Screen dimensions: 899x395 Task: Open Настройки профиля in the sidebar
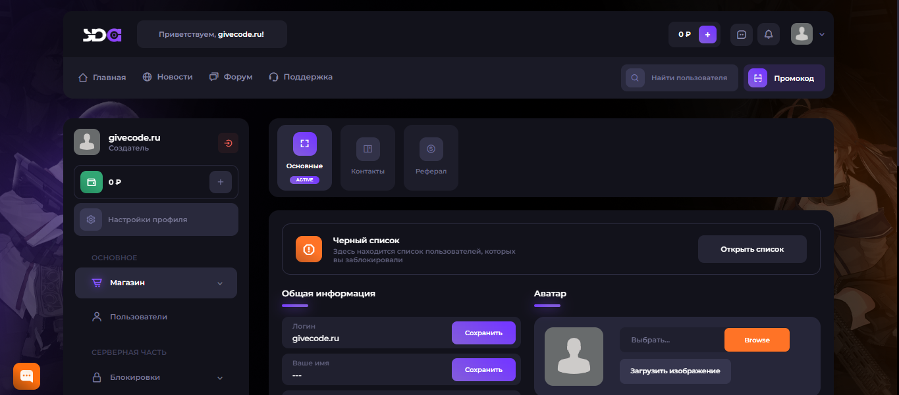point(156,220)
